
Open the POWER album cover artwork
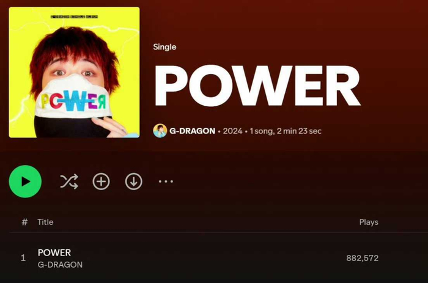tap(74, 72)
